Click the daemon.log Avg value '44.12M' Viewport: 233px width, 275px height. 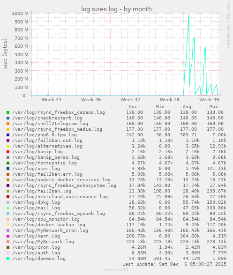coord(191,259)
